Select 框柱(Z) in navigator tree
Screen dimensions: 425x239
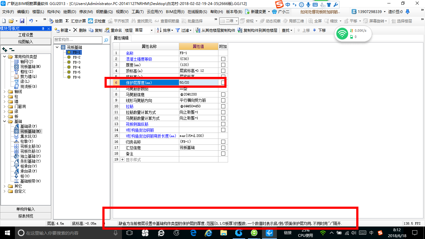(x=24, y=72)
